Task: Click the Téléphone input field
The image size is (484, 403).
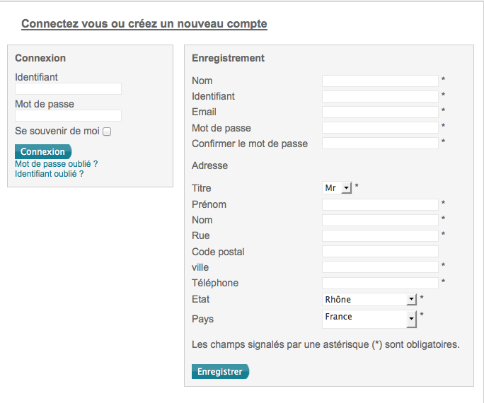Action: (x=380, y=283)
